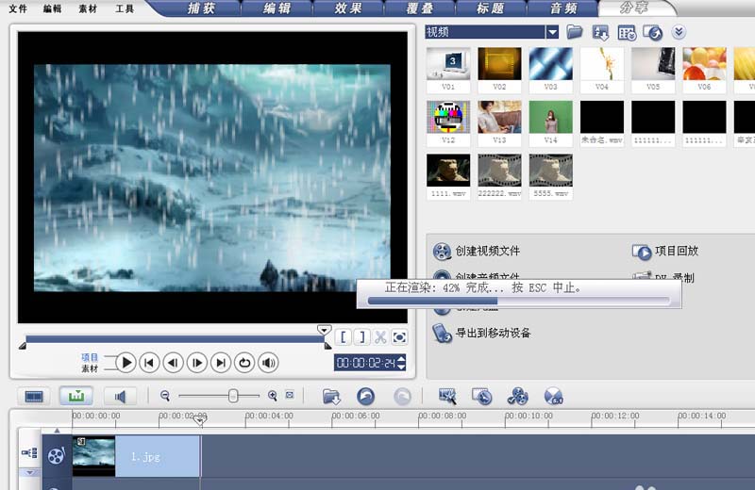Image resolution: width=755 pixels, height=490 pixels.
Task: Switch to storyboard view mode
Action: (34, 397)
